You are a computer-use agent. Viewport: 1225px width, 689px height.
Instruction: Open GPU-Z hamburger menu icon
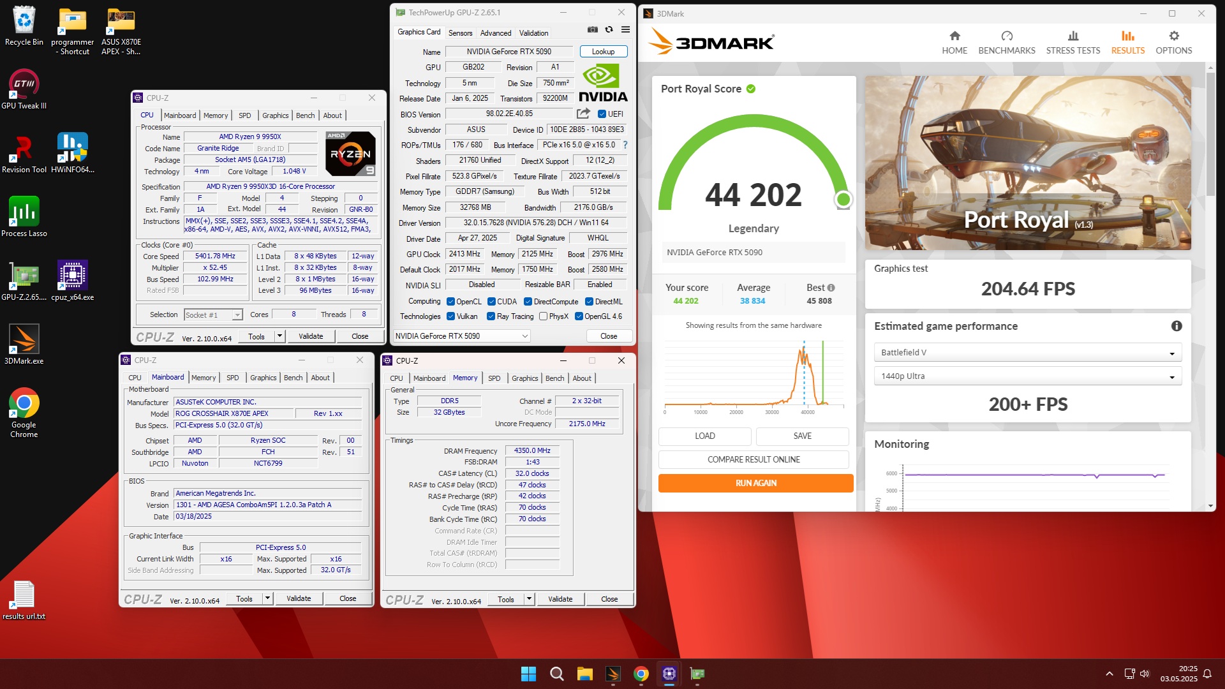tap(625, 29)
